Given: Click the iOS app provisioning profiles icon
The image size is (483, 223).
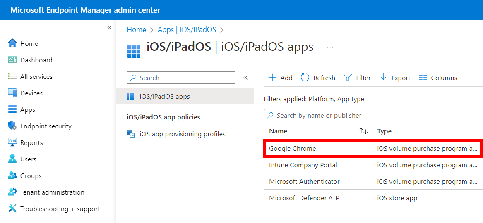Looking at the screenshot, I should 131,134.
